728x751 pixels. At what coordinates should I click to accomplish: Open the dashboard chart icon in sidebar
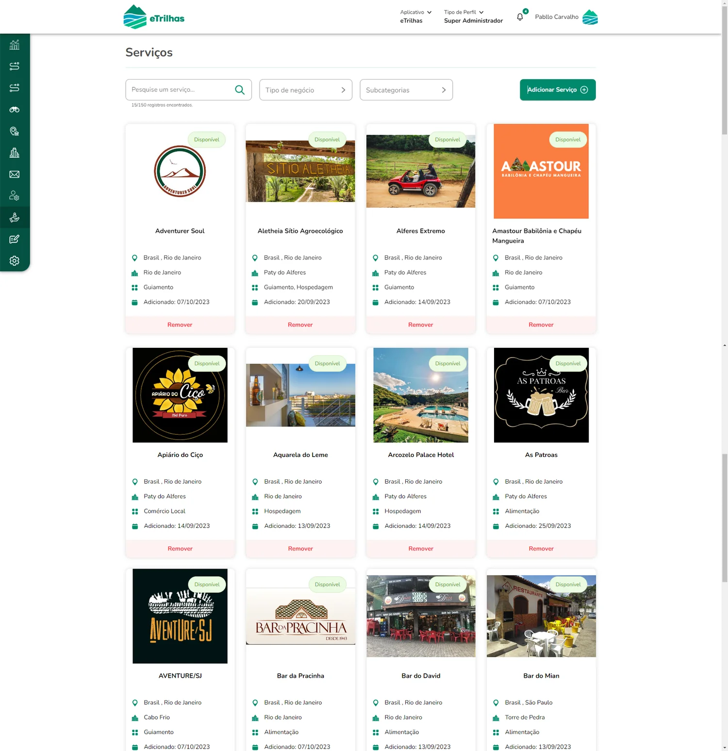pos(15,45)
